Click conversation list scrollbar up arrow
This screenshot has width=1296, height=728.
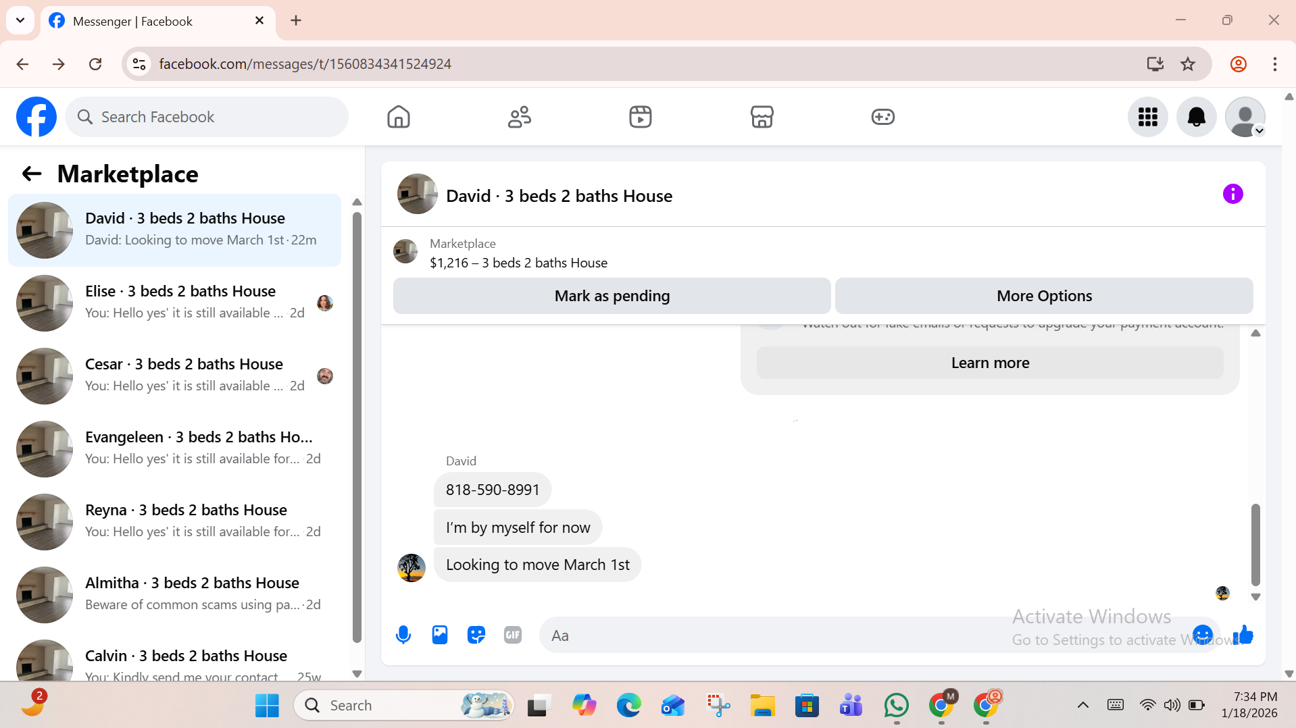pos(357,202)
